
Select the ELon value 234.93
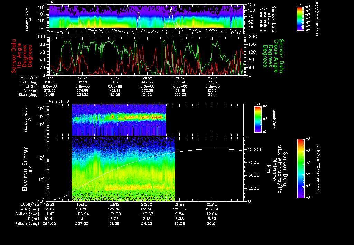tap(82, 95)
